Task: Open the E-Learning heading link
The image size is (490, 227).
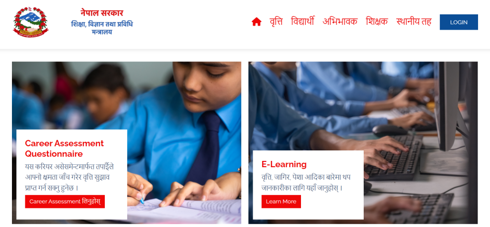Action: click(284, 164)
